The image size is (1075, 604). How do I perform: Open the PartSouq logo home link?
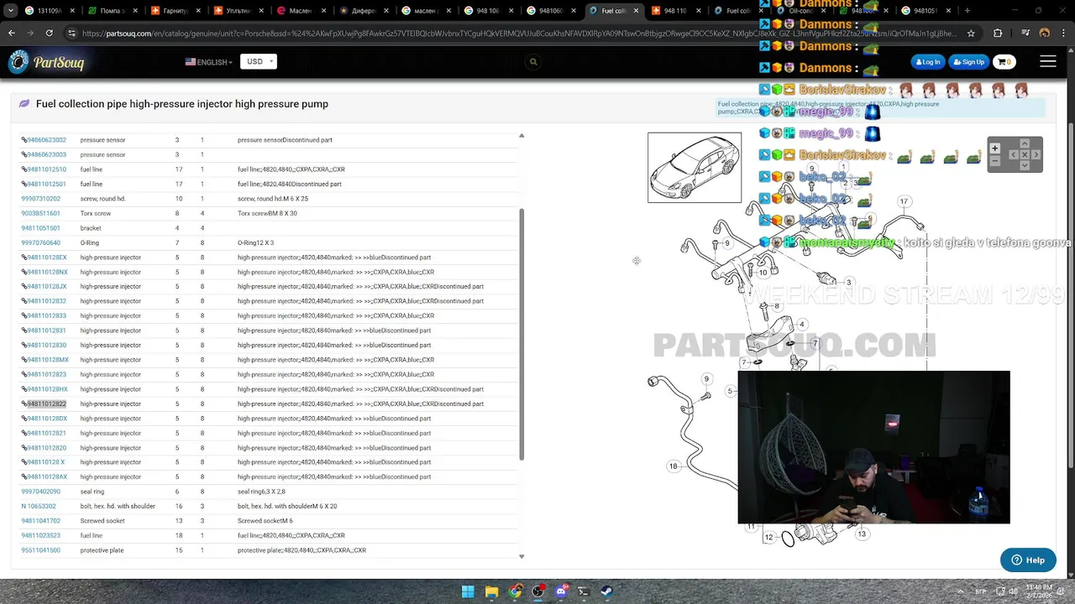[x=46, y=62]
